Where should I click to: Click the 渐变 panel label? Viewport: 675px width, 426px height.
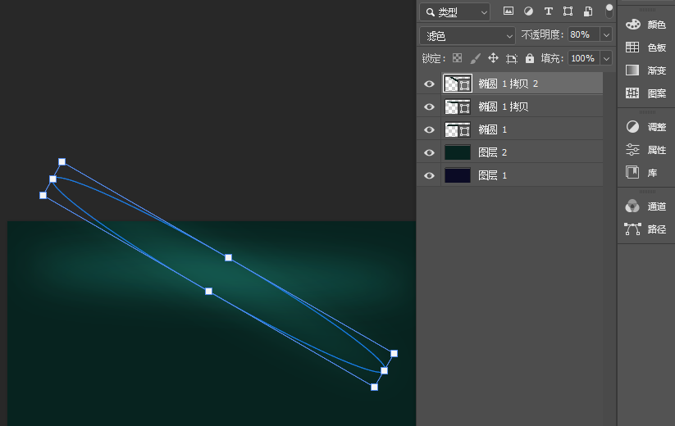(x=656, y=70)
